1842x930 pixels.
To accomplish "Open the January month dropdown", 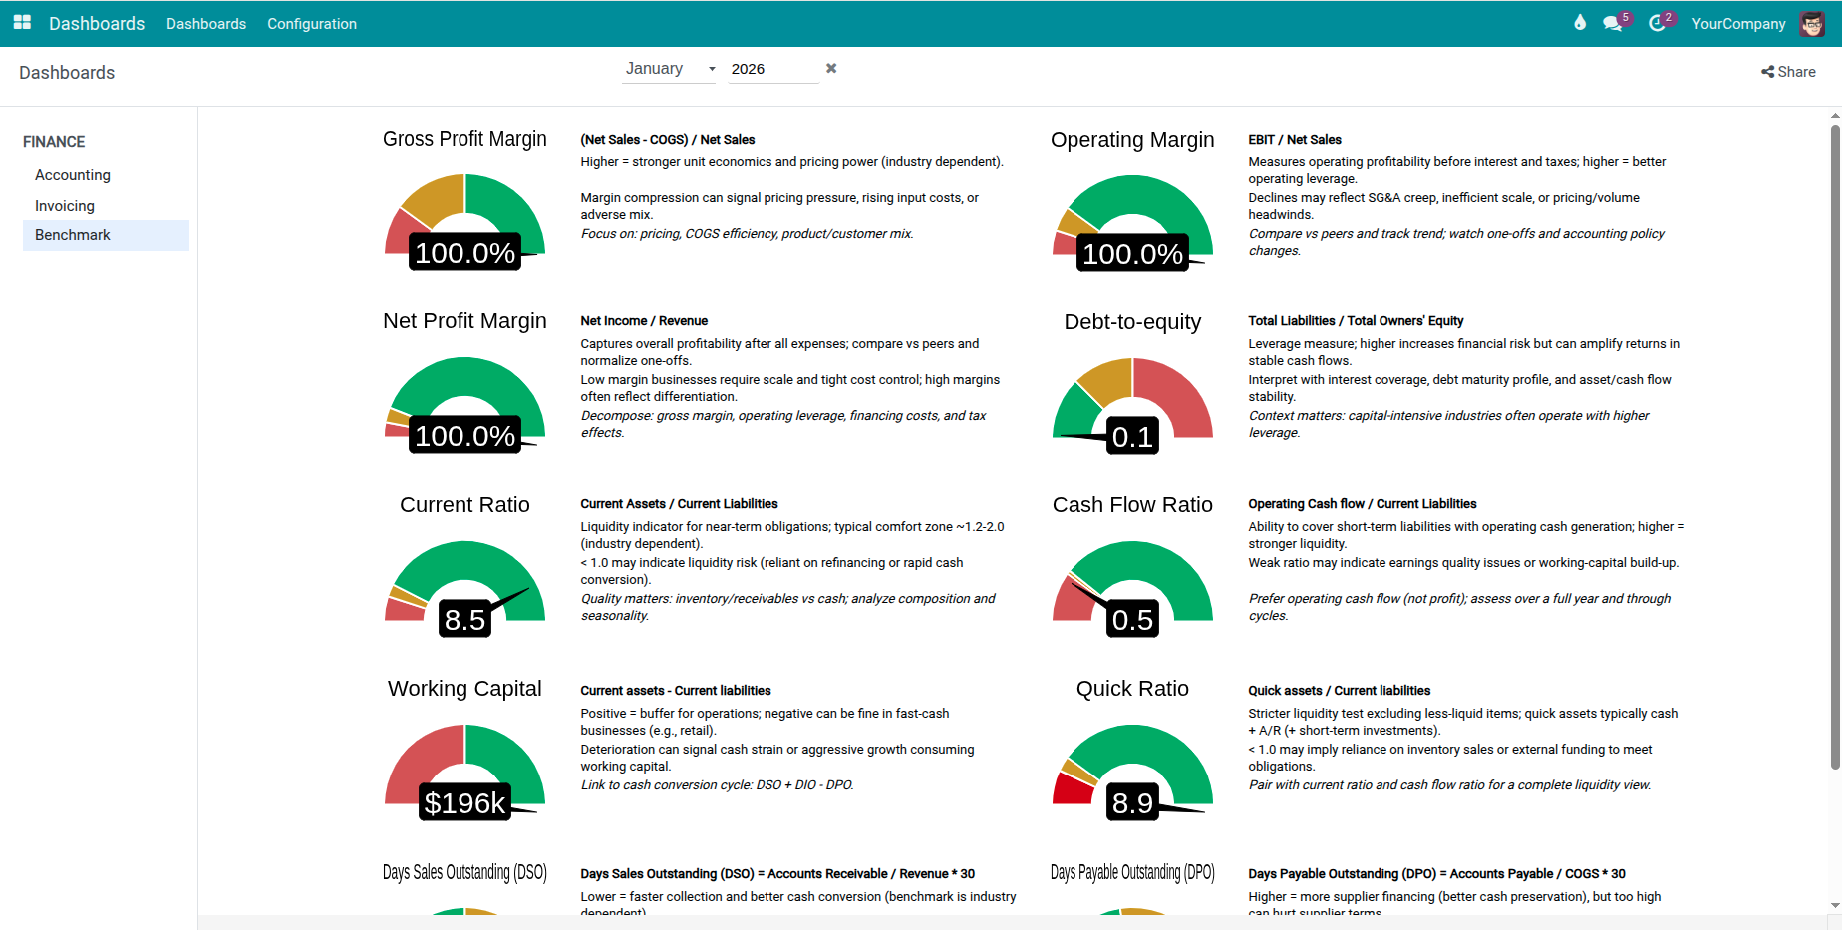I will 669,68.
